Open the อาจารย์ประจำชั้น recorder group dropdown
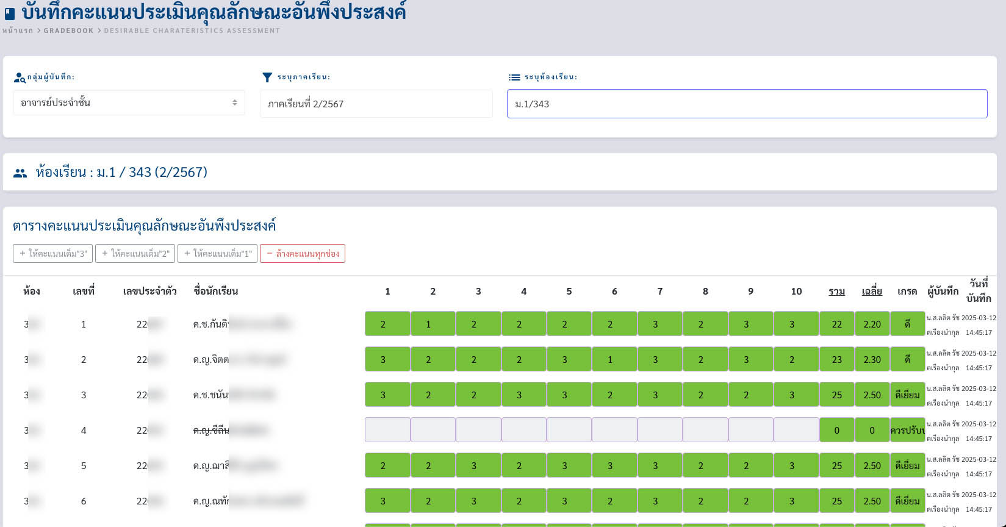1006x527 pixels. click(129, 103)
